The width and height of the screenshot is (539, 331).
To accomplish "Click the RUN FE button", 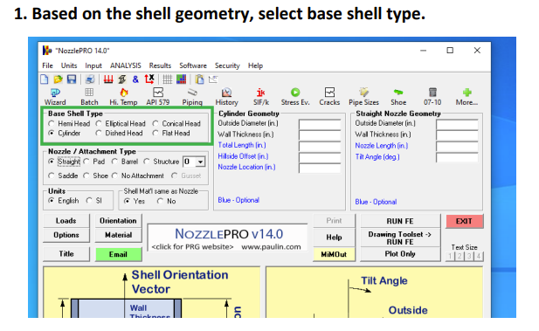I will tap(400, 221).
